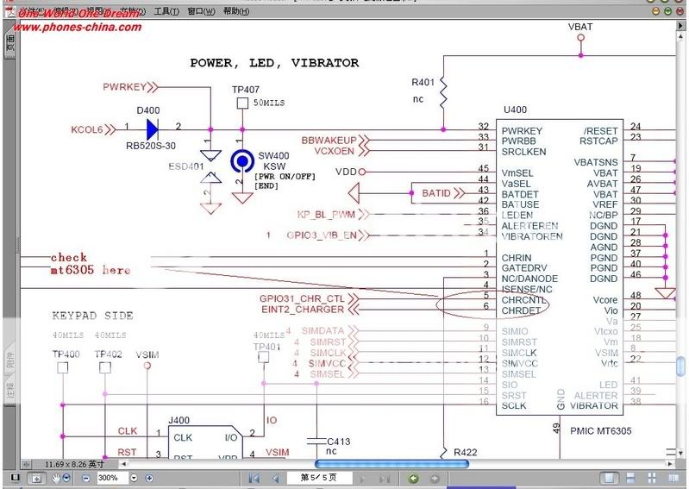Click the R401 resistor label

423,82
